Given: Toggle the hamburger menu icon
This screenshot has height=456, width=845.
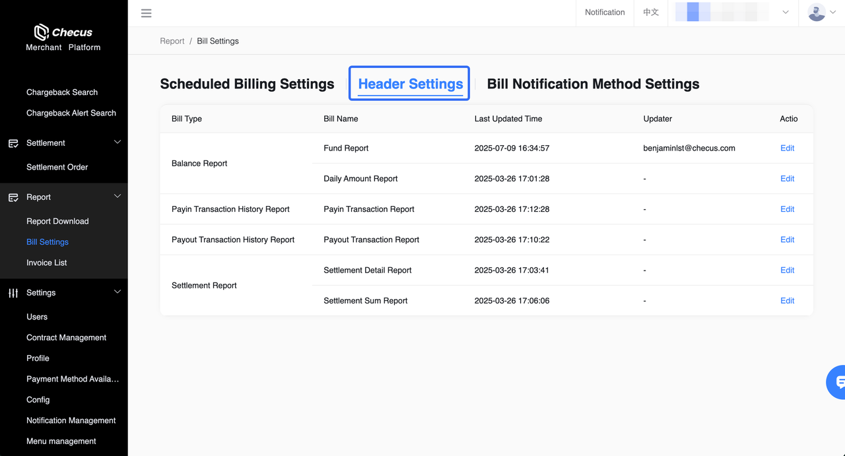Looking at the screenshot, I should tap(147, 13).
